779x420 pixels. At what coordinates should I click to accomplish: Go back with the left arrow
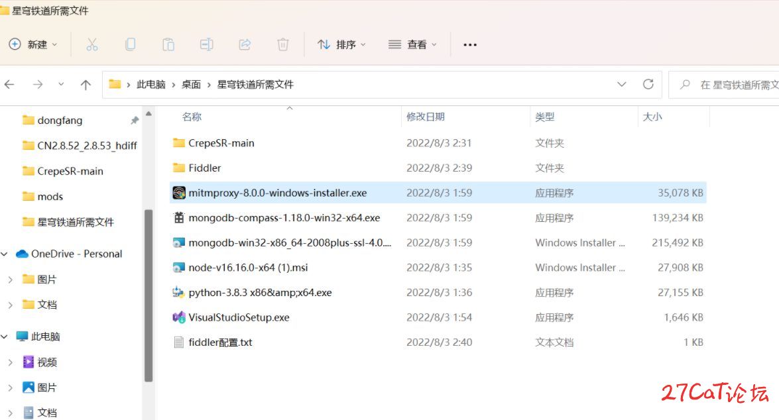(9, 84)
